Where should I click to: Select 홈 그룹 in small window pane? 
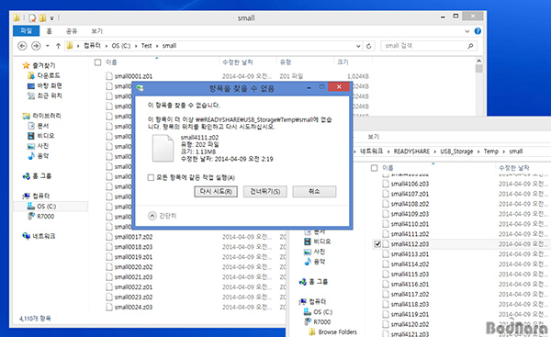(41, 176)
